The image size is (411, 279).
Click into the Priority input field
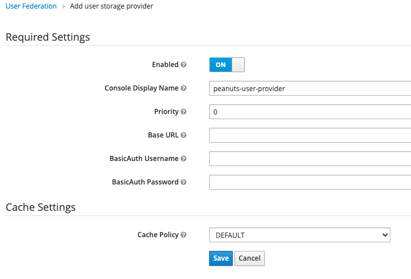(310, 112)
